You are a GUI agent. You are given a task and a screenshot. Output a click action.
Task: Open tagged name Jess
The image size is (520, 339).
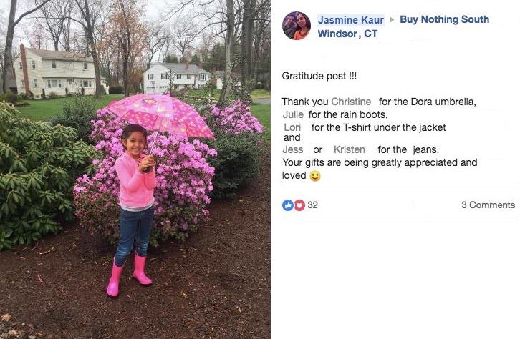[x=292, y=149]
